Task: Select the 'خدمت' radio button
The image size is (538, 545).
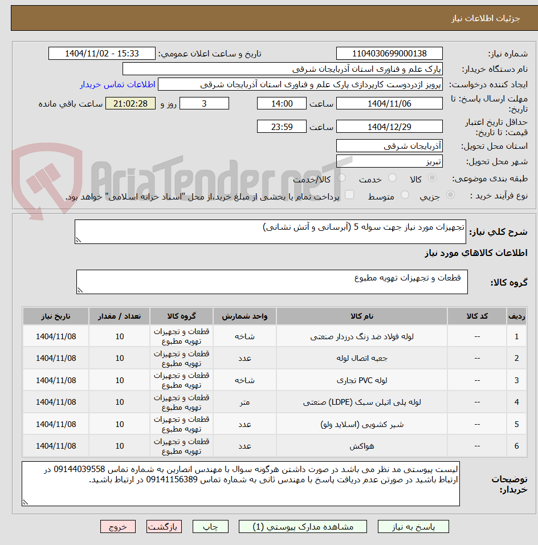Action: [392, 178]
